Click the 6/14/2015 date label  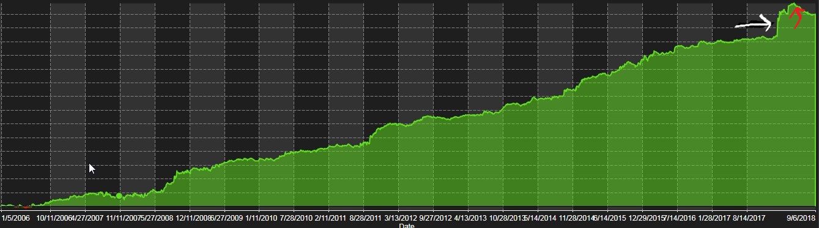point(609,218)
